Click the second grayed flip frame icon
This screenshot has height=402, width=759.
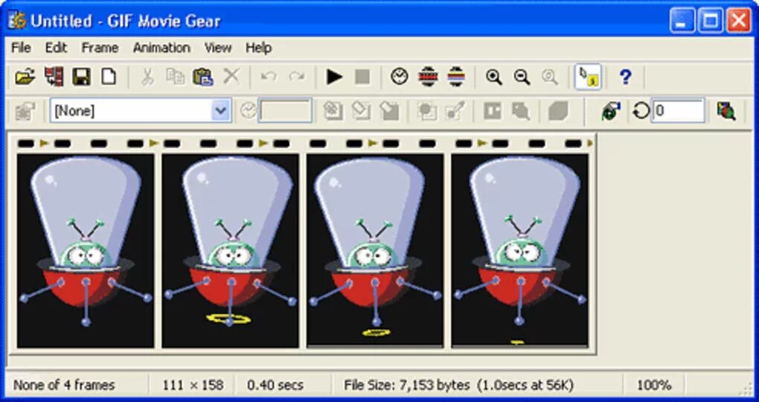[x=361, y=111]
